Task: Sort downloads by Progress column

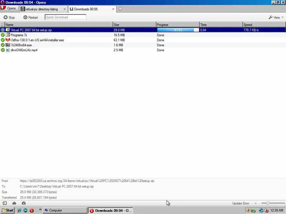Action: click(178, 25)
